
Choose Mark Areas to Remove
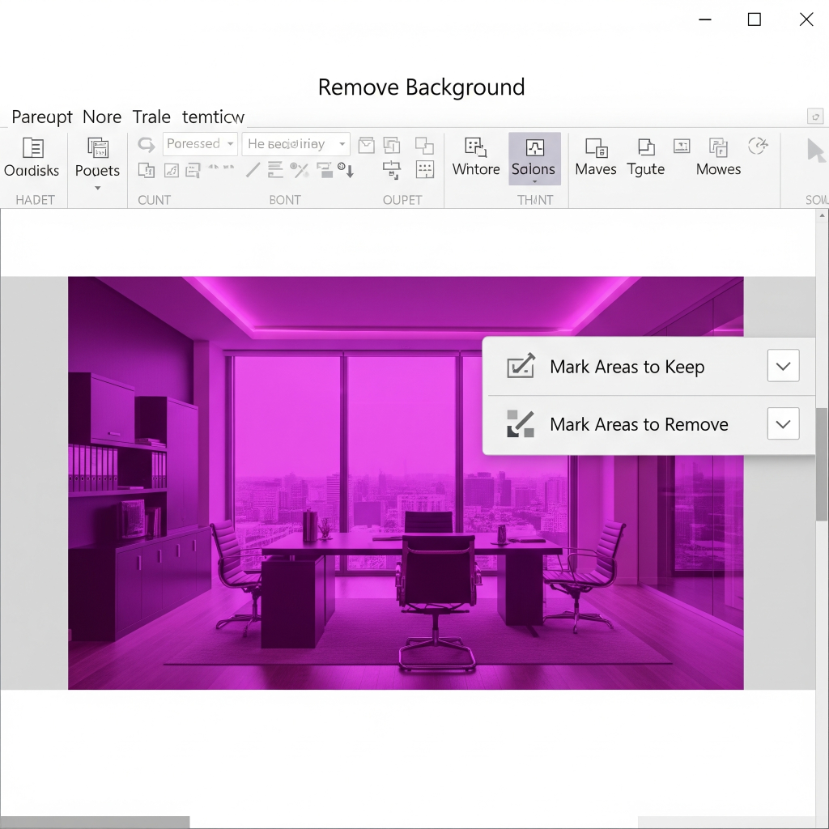coord(639,424)
